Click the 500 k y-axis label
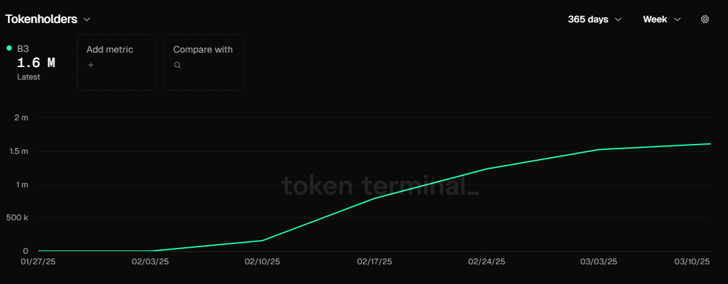Viewport: 728px width, 284px height. click(17, 218)
